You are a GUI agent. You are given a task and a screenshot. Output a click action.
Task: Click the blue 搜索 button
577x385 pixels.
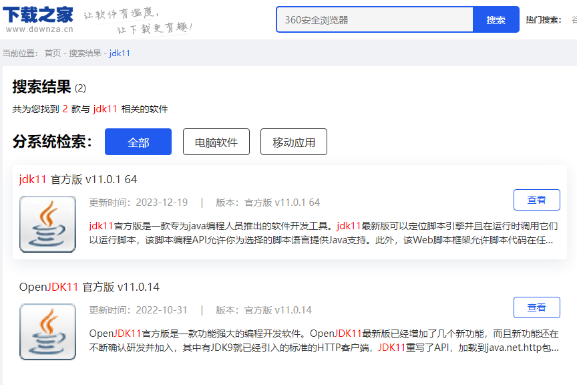click(496, 19)
